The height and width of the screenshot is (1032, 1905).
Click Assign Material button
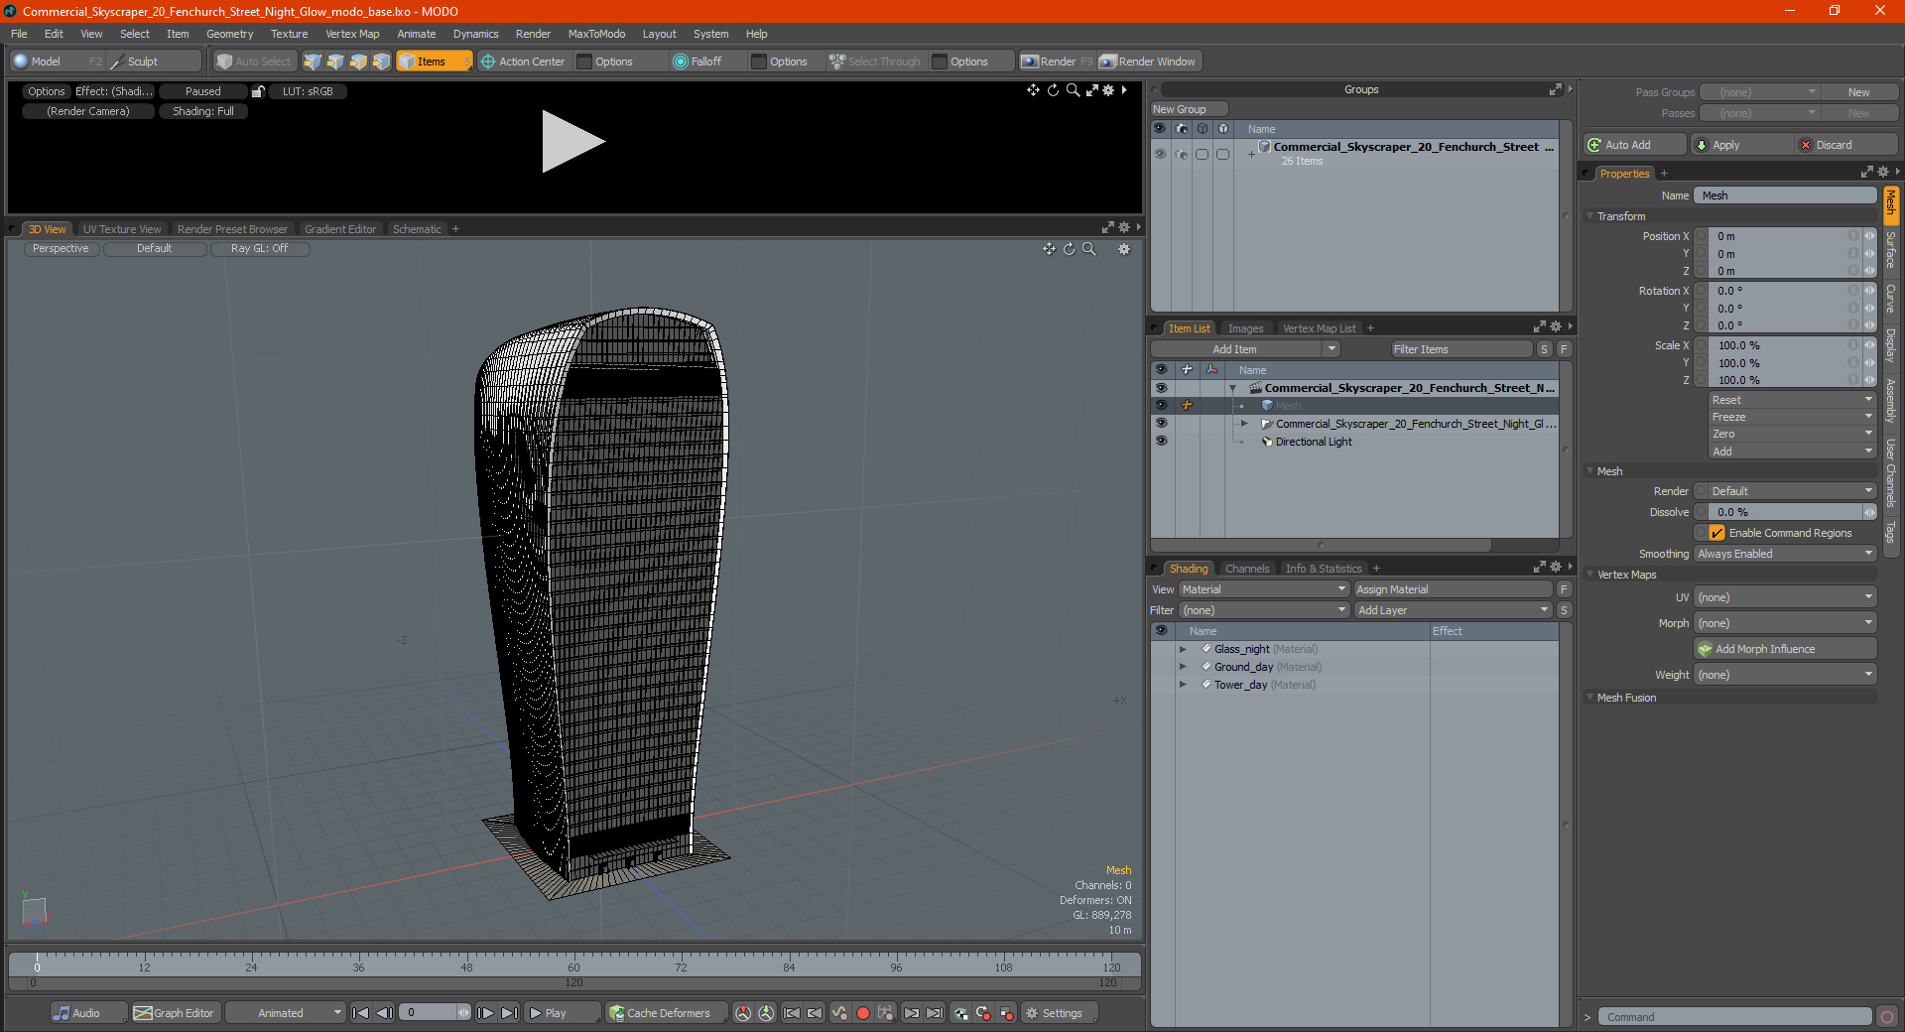pyautogui.click(x=1453, y=589)
